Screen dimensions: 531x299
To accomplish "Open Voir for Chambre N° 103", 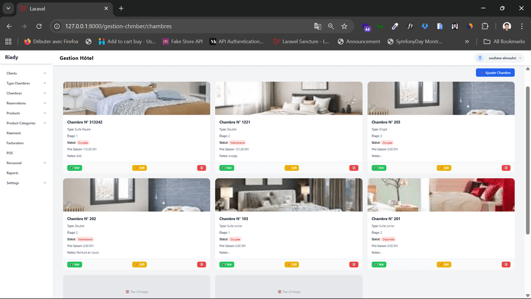I will click(227, 264).
